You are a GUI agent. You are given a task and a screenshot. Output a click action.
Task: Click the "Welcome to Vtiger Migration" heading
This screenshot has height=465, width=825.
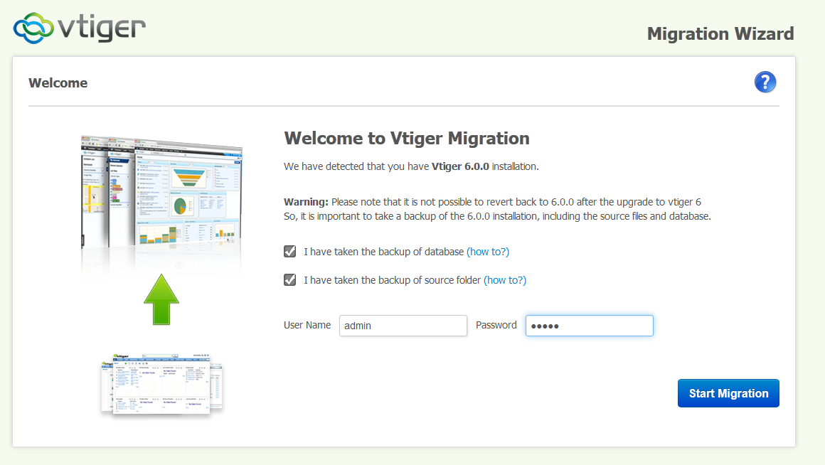(x=407, y=139)
